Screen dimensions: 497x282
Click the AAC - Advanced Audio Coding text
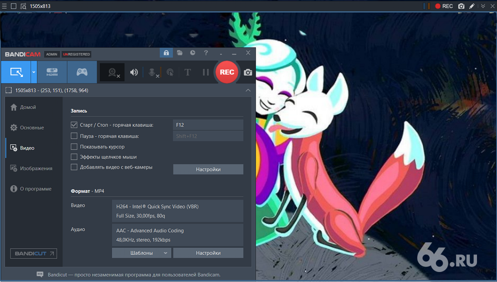pos(150,231)
